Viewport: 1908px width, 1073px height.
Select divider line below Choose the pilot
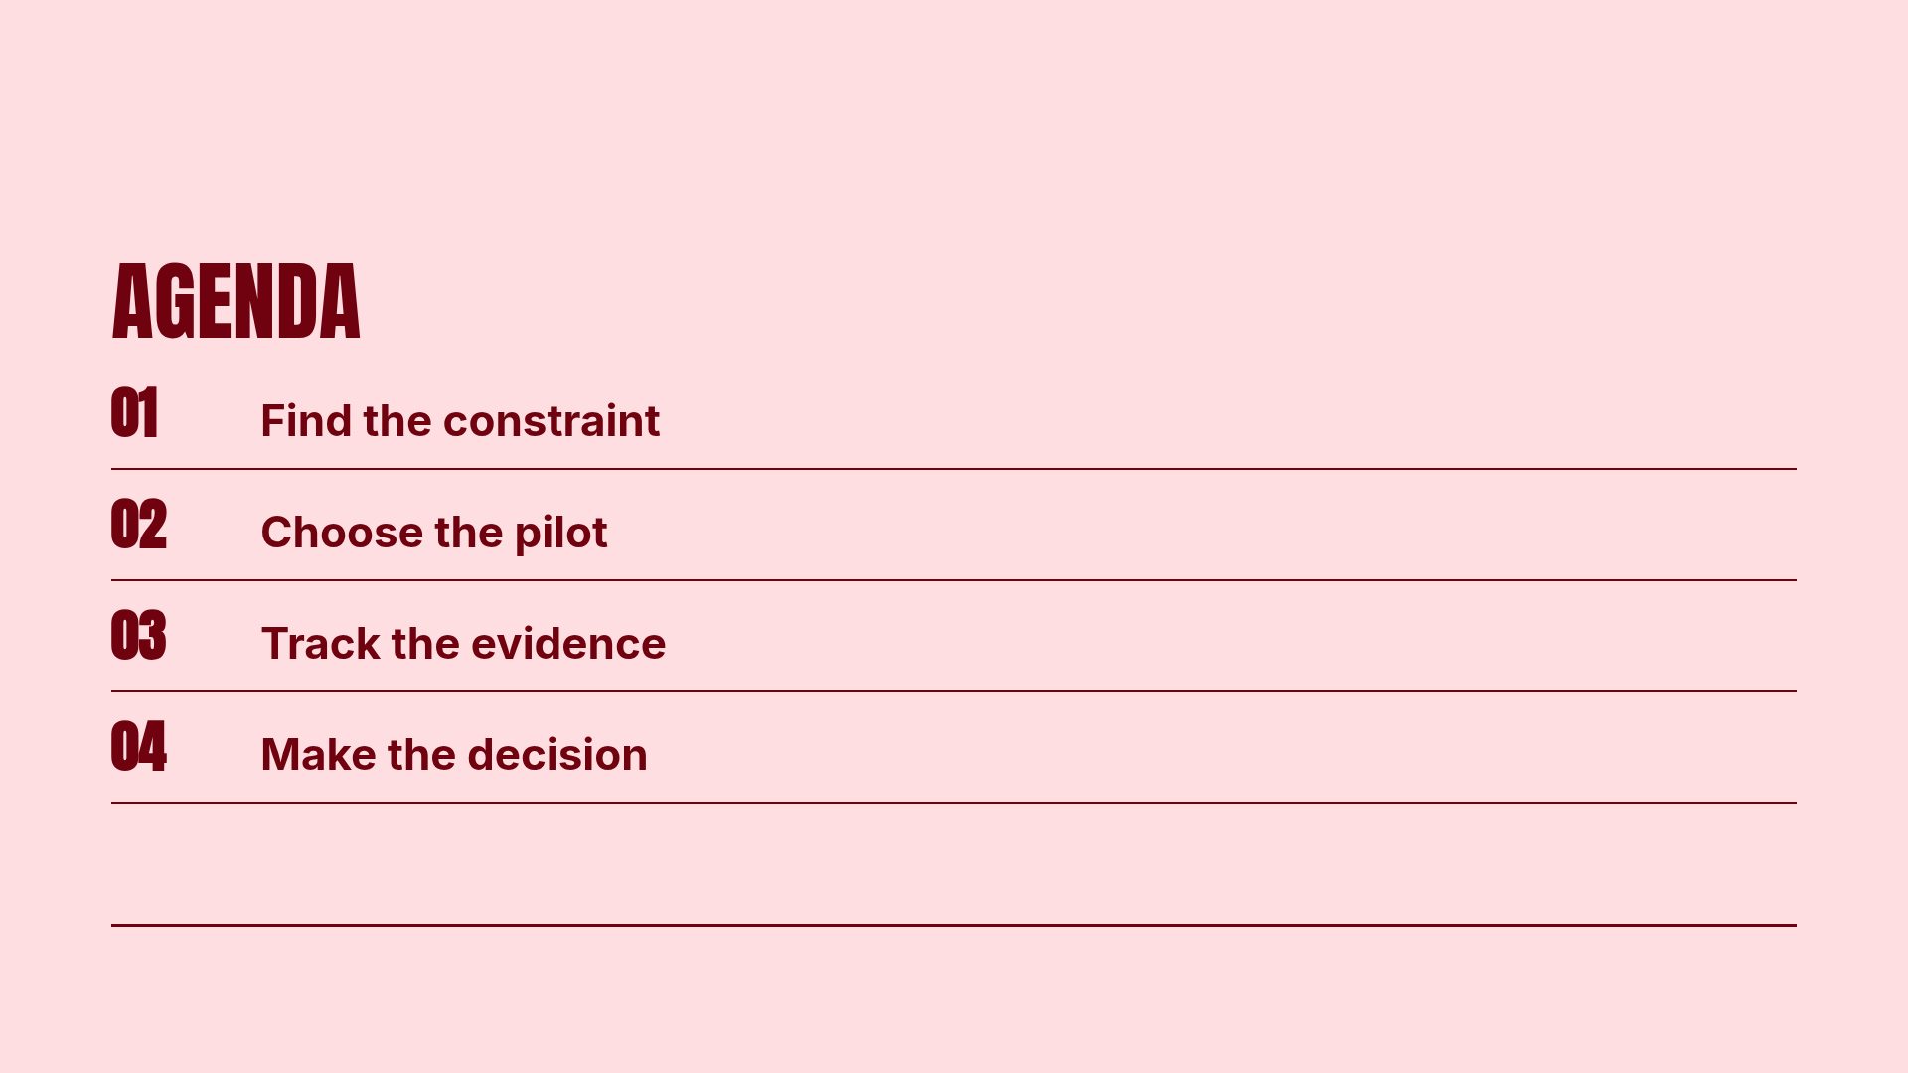point(954,580)
